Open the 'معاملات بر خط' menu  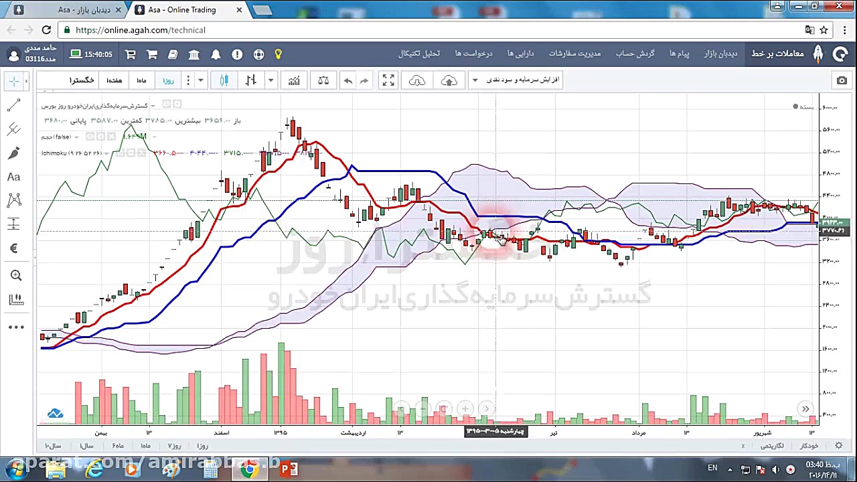tap(777, 54)
